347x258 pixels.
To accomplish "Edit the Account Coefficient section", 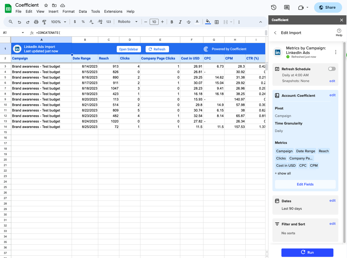I will (x=333, y=95).
